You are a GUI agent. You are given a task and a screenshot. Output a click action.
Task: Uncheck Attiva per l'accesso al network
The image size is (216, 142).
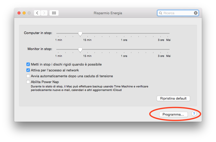28,70
